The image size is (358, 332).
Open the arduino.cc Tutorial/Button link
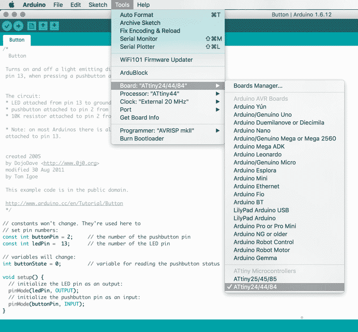pos(64,204)
